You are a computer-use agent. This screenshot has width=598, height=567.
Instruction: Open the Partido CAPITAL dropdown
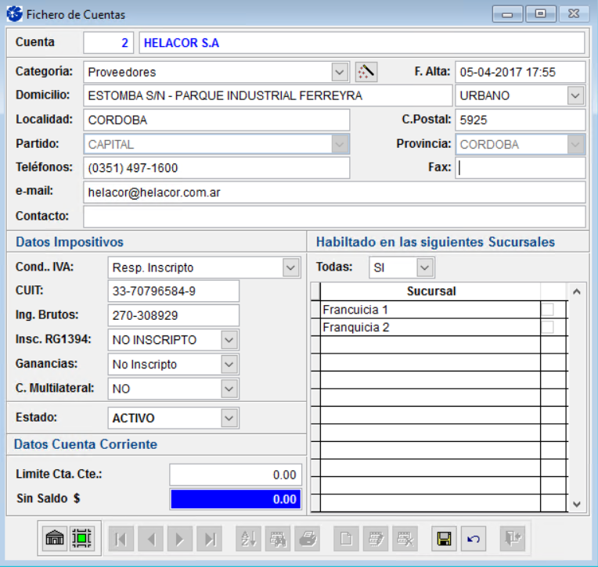pyautogui.click(x=340, y=145)
